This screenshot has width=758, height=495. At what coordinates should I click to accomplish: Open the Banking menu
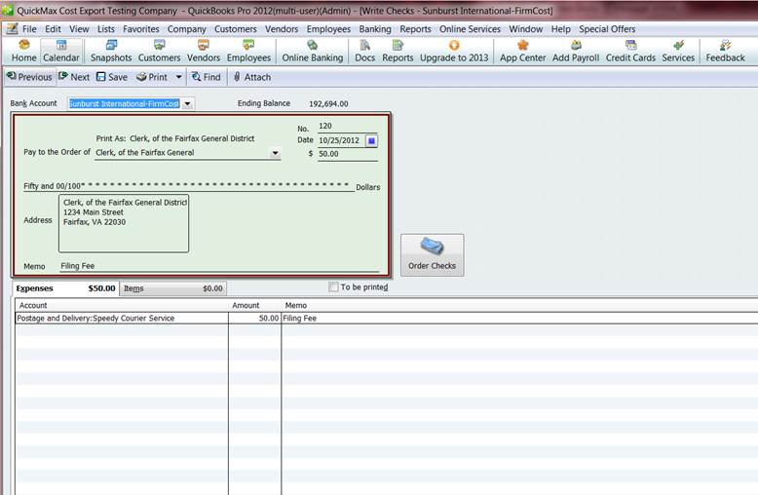pyautogui.click(x=375, y=29)
